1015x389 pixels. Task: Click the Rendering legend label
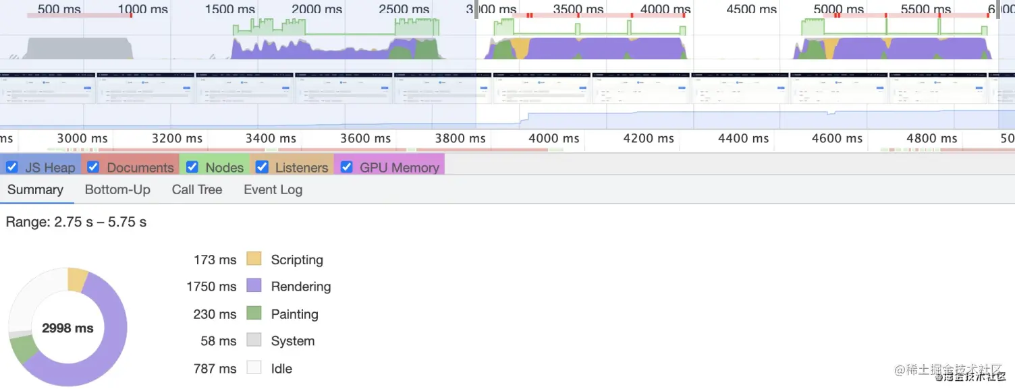tap(301, 287)
